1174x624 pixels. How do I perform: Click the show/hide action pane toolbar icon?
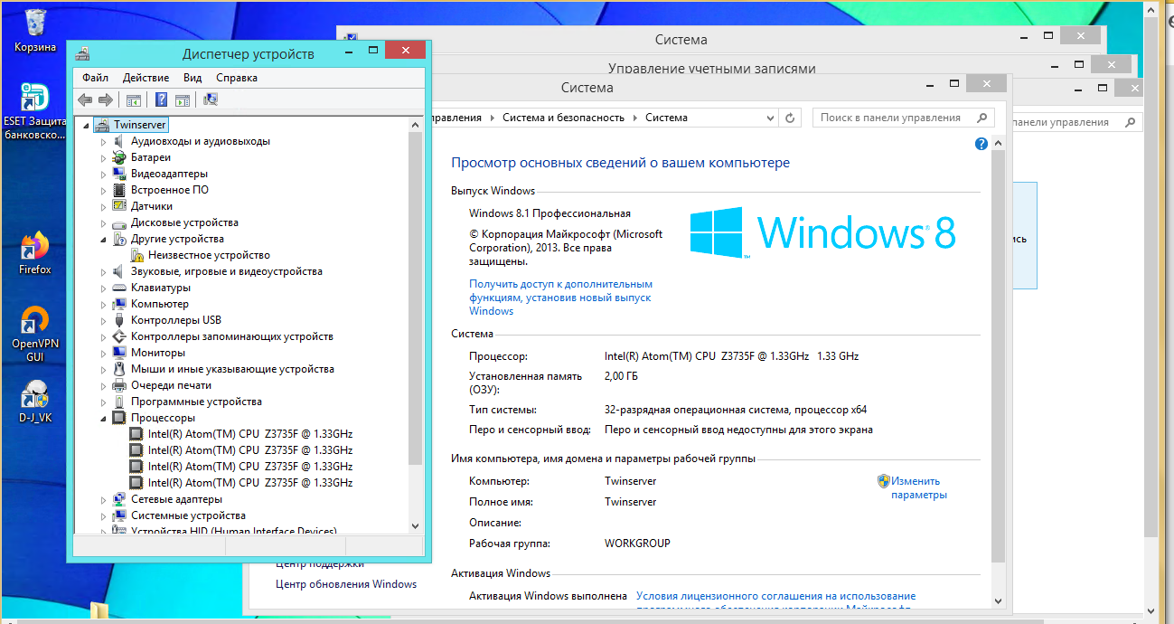coord(183,99)
